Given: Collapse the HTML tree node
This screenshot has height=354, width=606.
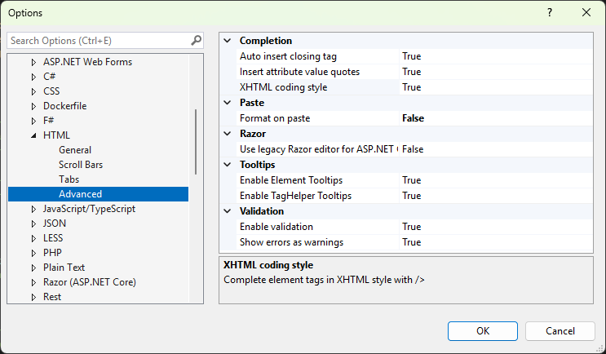Looking at the screenshot, I should 33,135.
